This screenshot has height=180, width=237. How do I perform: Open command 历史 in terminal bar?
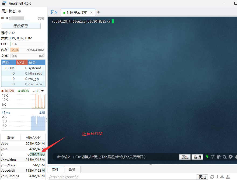tap(185, 157)
